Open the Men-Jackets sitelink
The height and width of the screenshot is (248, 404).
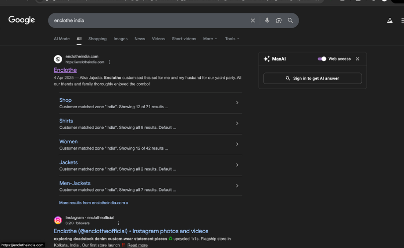click(75, 183)
